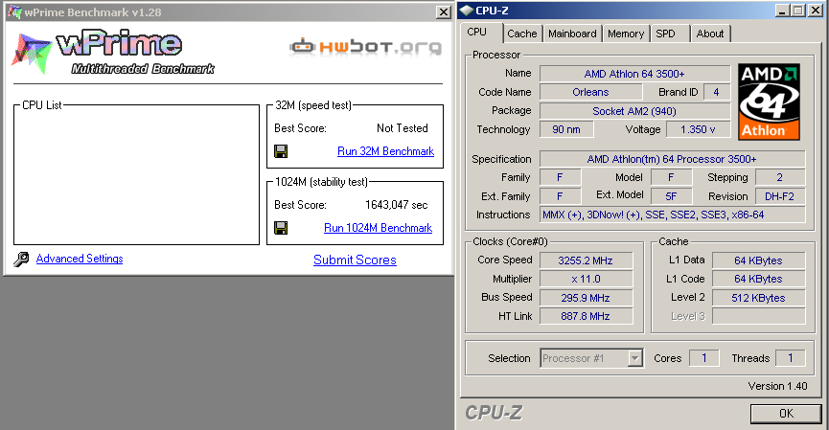Click the CPU-Z title bar icon
The image size is (829, 430).
[467, 11]
